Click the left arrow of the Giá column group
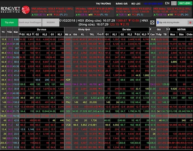193x151 pixels. [150, 30]
